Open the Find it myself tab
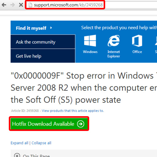Image resolution: width=157 pixels, height=157 pixels. point(43,28)
